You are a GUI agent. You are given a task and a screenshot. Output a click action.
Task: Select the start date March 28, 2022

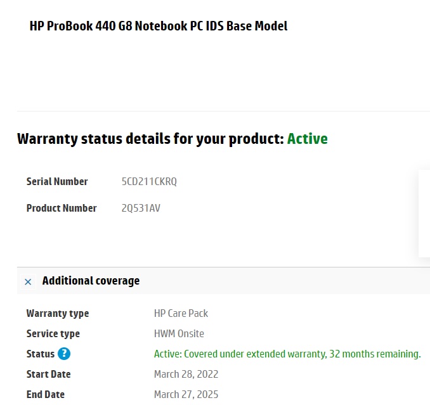tap(186, 374)
